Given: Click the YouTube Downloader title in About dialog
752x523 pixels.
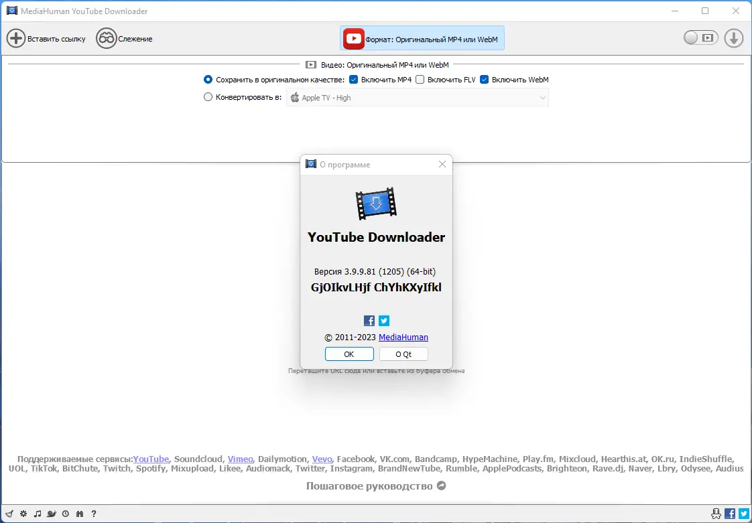Looking at the screenshot, I should (377, 237).
